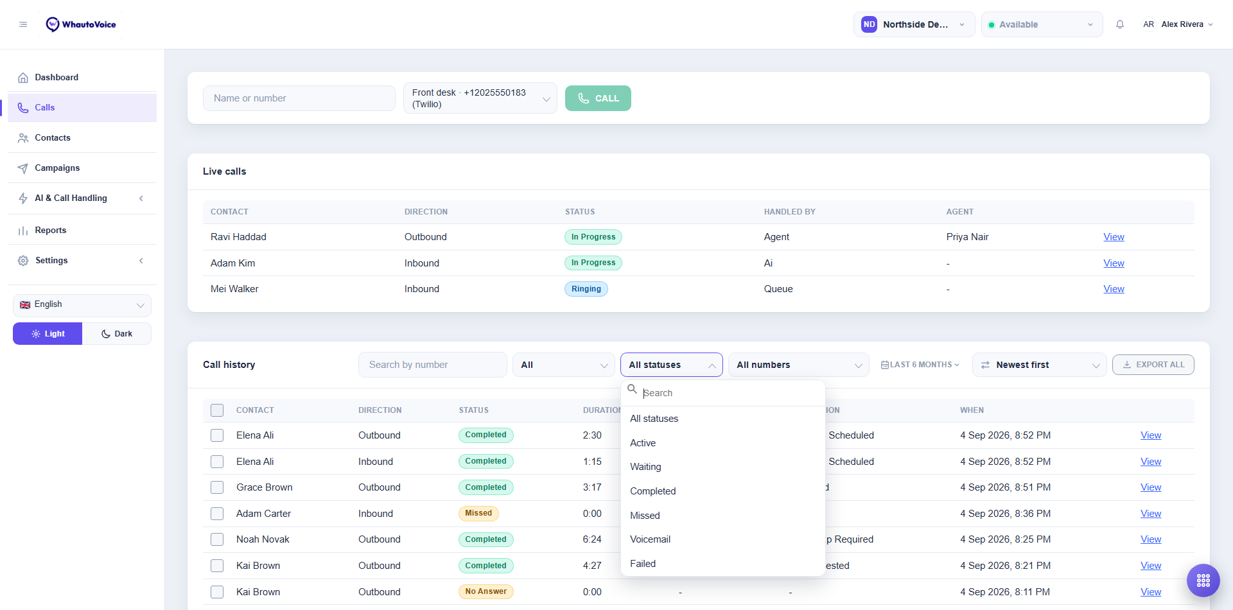Open notifications bell icon
The width and height of the screenshot is (1233, 610).
click(1120, 24)
